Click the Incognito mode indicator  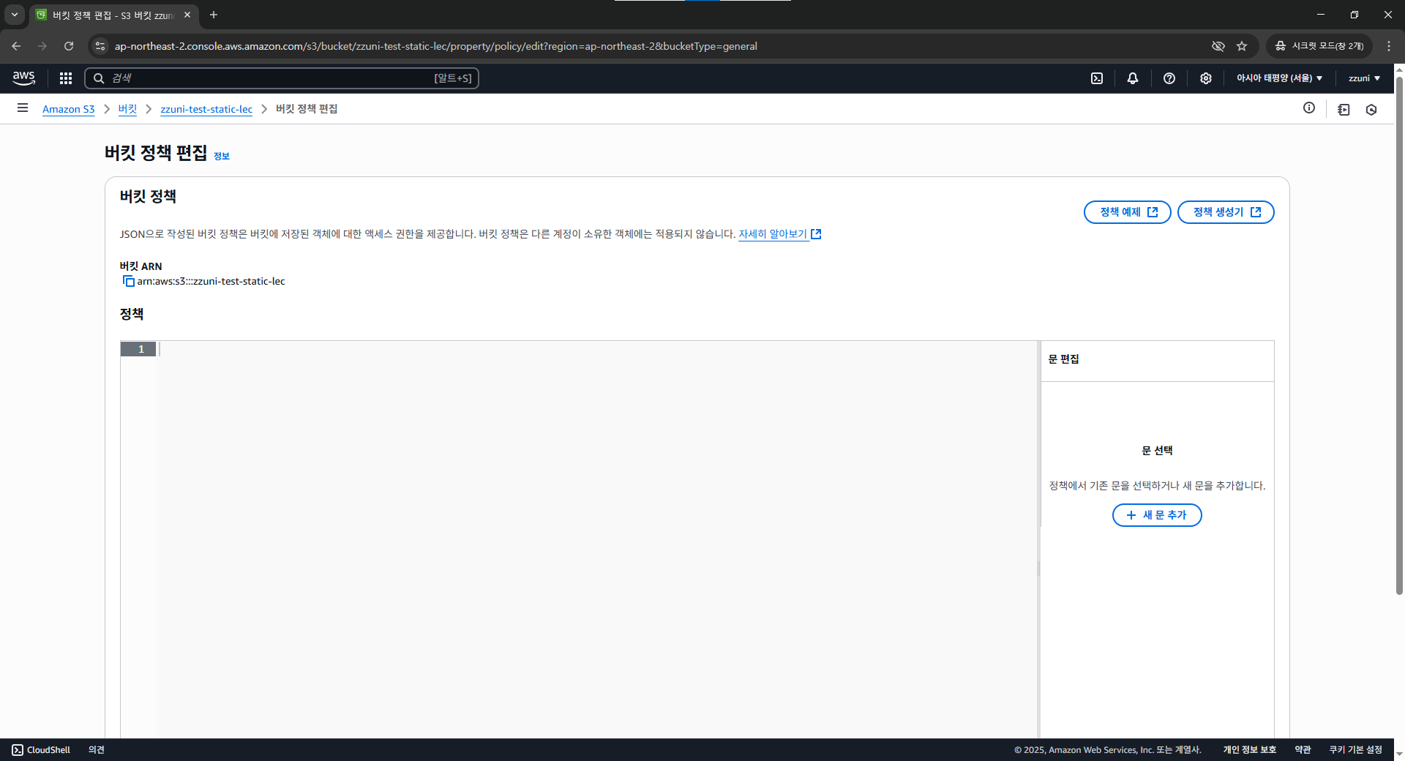[1319, 46]
